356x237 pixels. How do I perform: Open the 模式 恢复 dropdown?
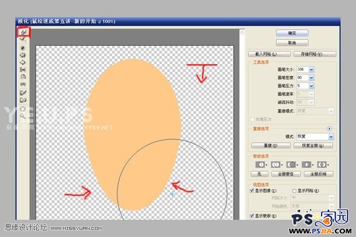(x=315, y=136)
